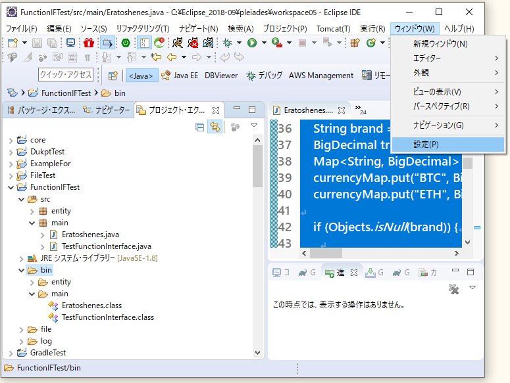Collapse all in Project Explorer
510x383 pixels.
click(x=199, y=127)
